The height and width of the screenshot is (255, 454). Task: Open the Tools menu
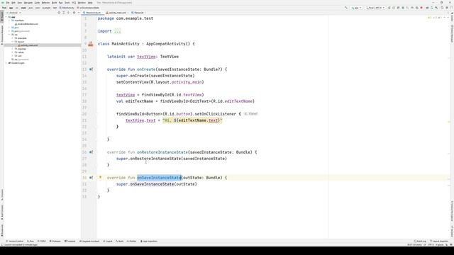pos(67,3)
